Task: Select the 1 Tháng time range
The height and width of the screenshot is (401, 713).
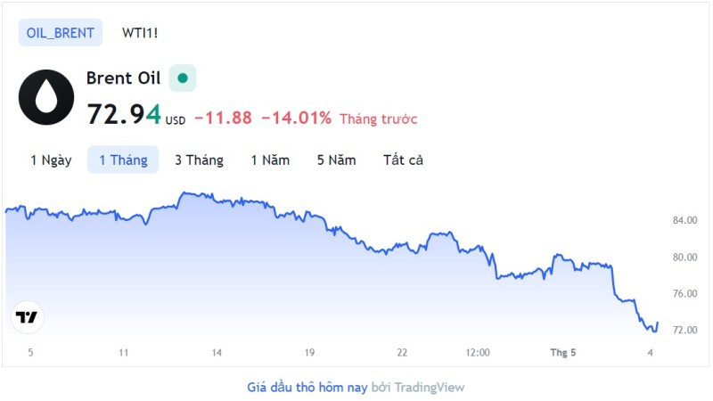Action: coord(123,160)
